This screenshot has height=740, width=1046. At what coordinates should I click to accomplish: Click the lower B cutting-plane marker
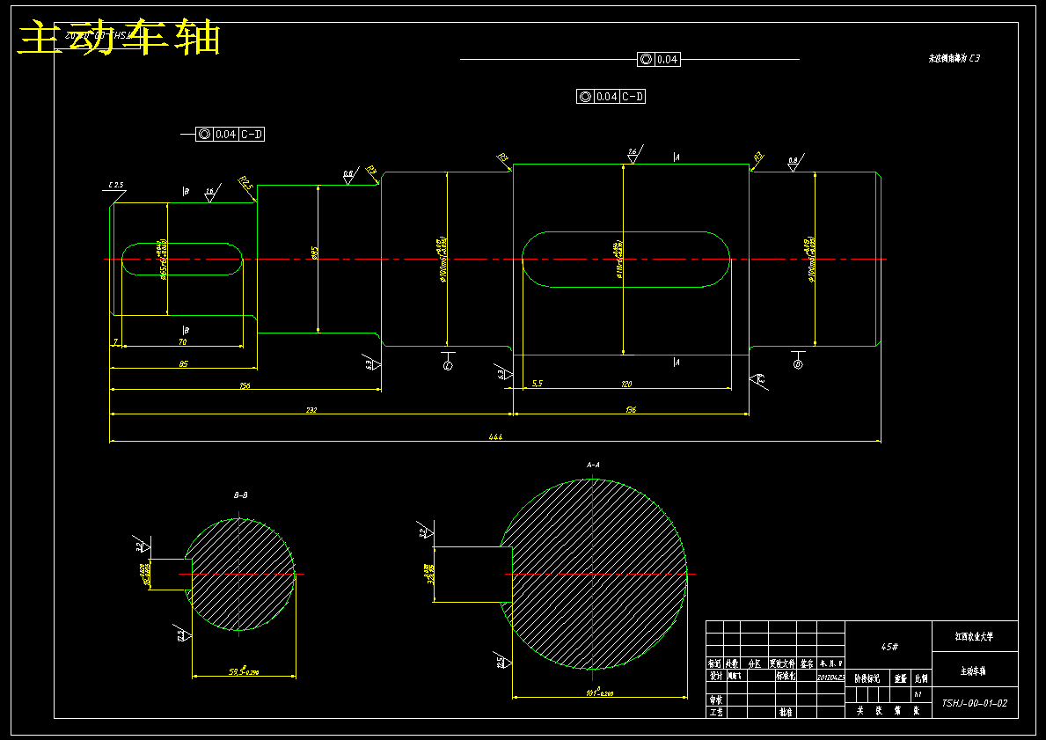186,330
